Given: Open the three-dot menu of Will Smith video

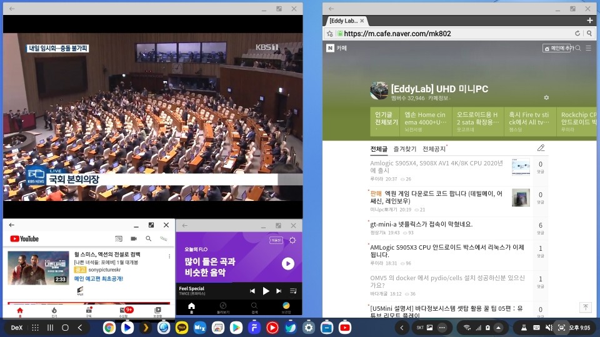Looking at the screenshot, I should click(169, 256).
